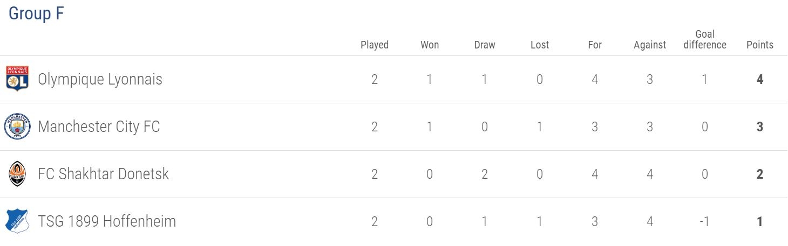Open the Manchester City FC team link
The image size is (788, 246).
(x=99, y=127)
